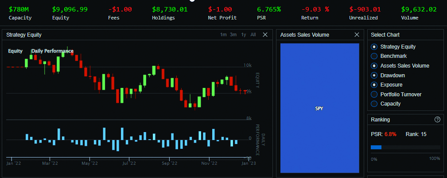Toggle the Assets Sales Volume chart option
The width and height of the screenshot is (447, 178).
[375, 66]
